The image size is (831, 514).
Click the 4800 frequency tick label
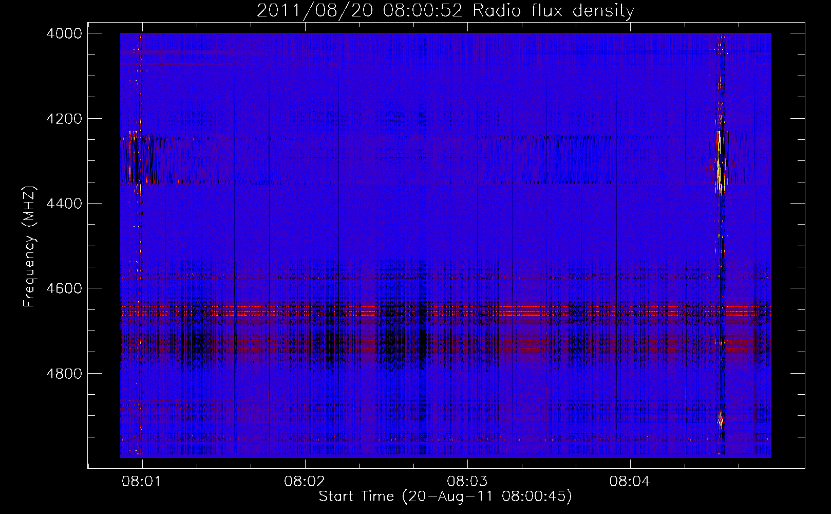tap(64, 373)
